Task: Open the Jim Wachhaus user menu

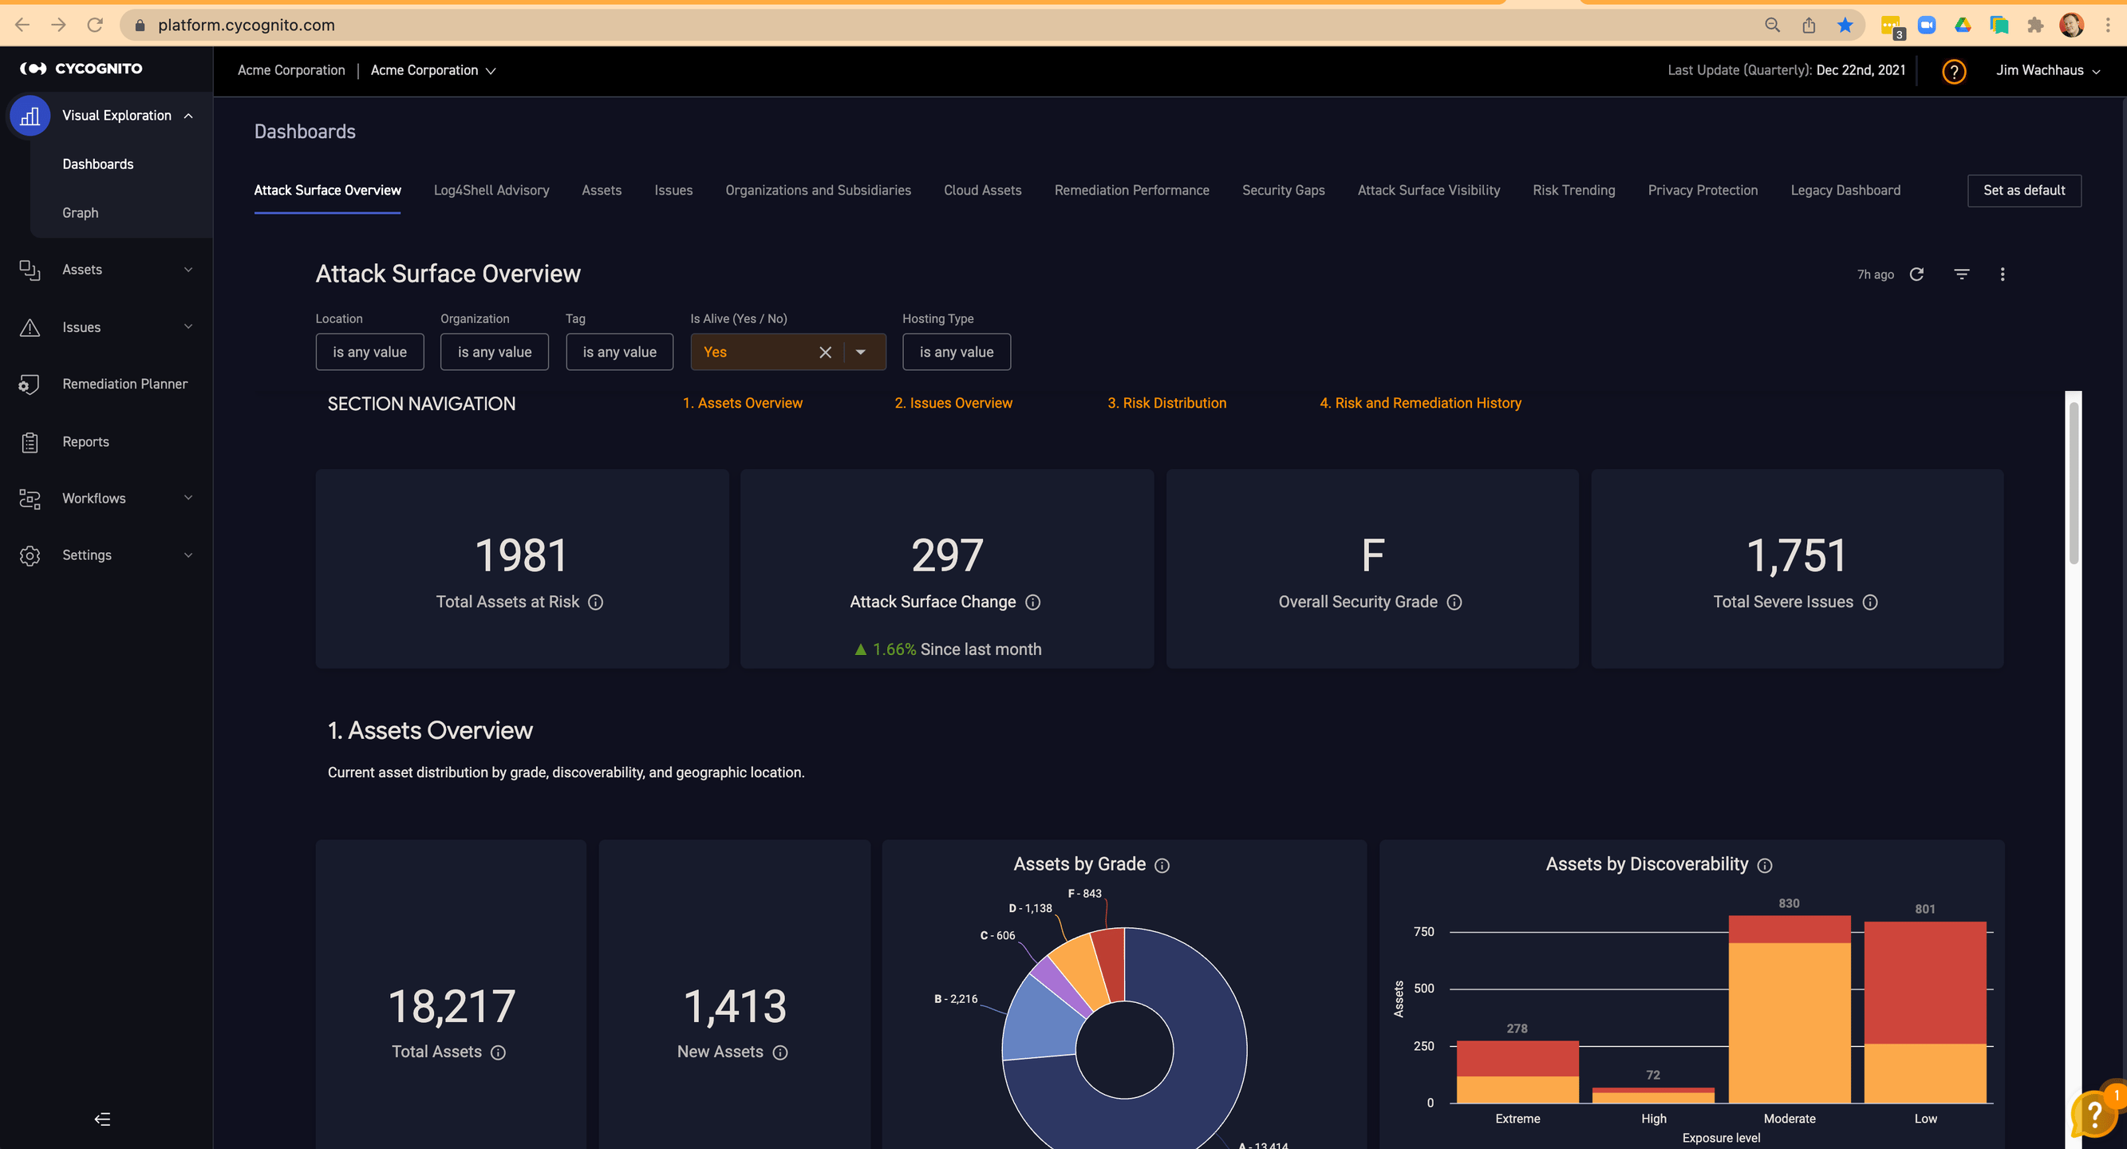Action: pos(2049,71)
